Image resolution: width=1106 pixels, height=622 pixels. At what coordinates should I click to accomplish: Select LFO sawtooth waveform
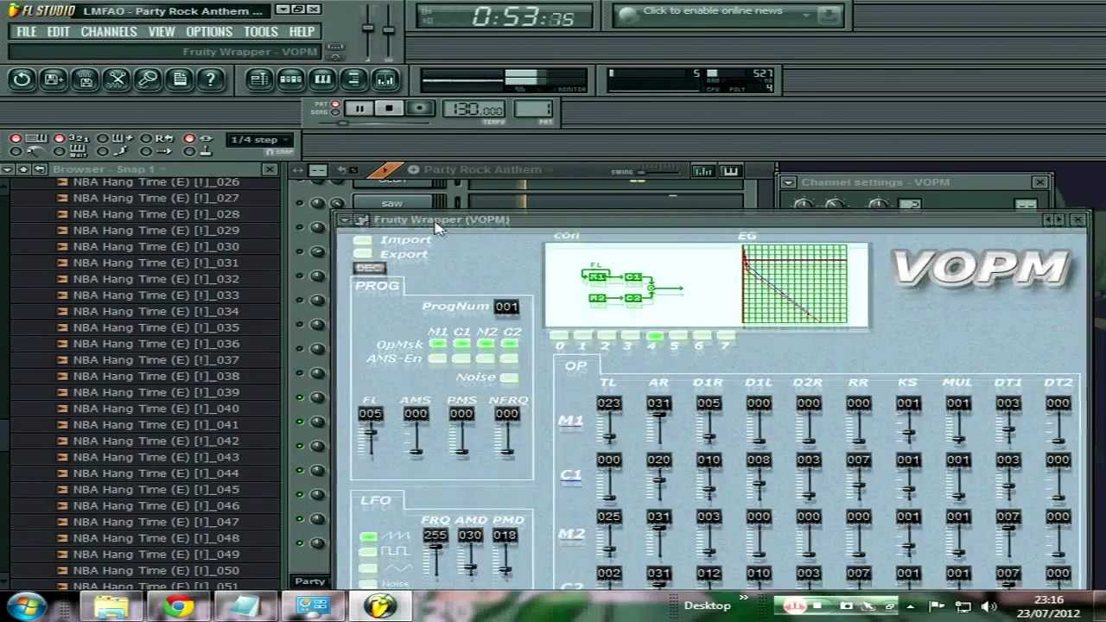click(368, 536)
